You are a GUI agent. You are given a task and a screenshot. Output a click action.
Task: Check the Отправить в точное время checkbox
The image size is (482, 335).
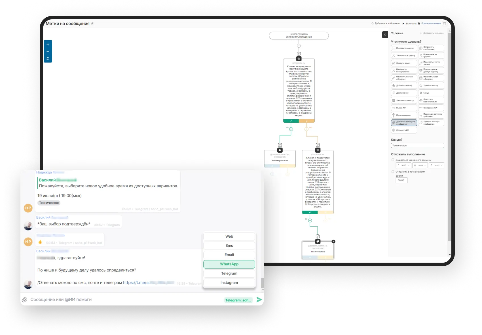click(x=393, y=171)
